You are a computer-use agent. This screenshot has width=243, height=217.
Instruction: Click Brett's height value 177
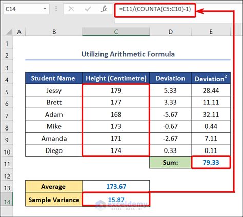coord(116,102)
